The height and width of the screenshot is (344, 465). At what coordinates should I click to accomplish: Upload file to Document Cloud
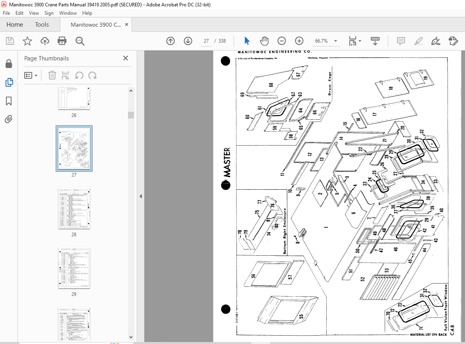[x=45, y=41]
